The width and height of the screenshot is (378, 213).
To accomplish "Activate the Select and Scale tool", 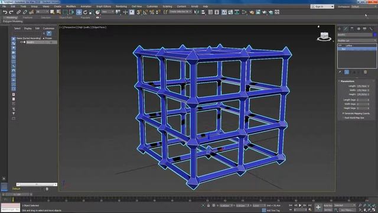I will [x=92, y=12].
